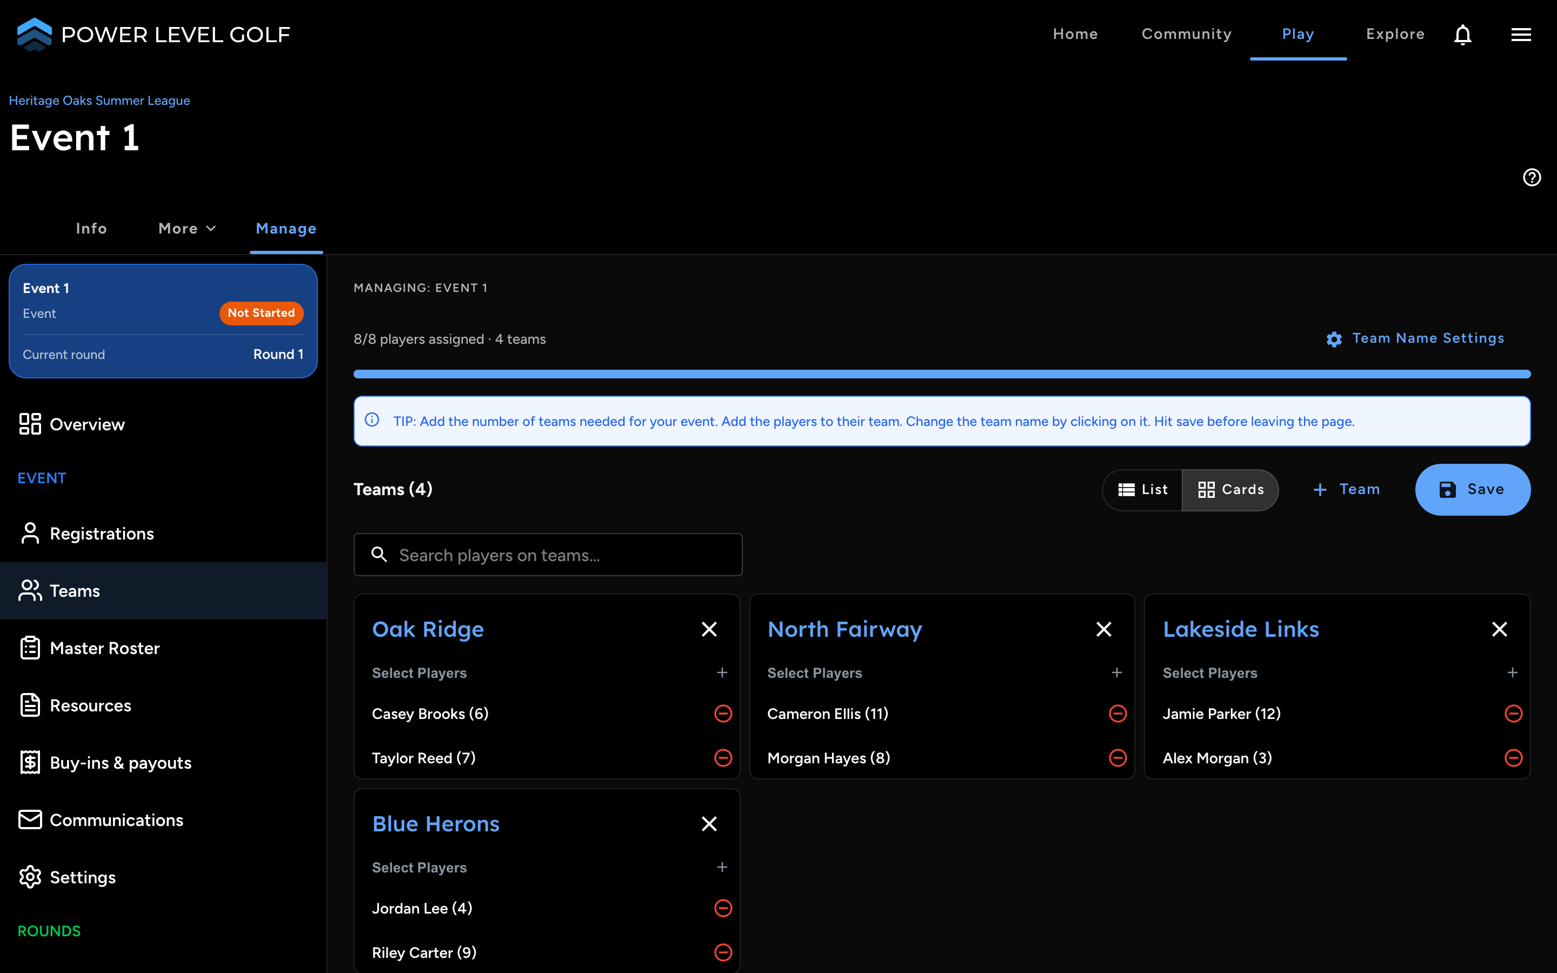
Task: Delete the Lakeside Links team
Action: click(1500, 629)
